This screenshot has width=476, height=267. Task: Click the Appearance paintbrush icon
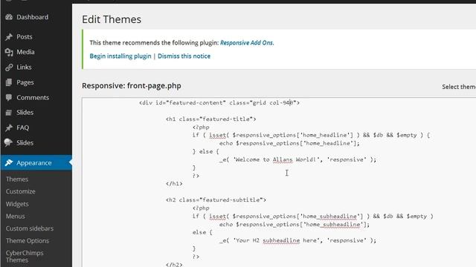(x=9, y=163)
